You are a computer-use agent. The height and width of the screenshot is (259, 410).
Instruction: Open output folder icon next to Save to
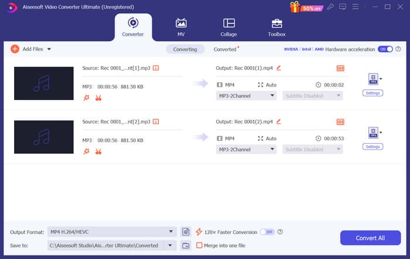coord(186,246)
